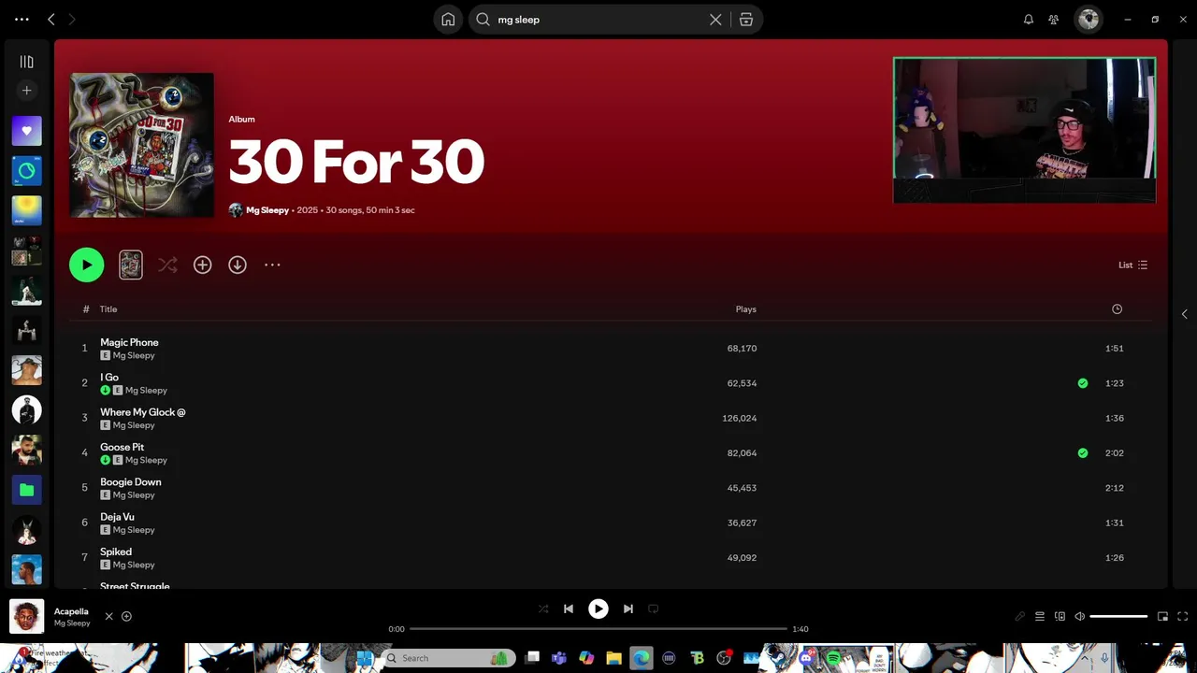
Task: Open the Miniplayer
Action: coord(1162,616)
